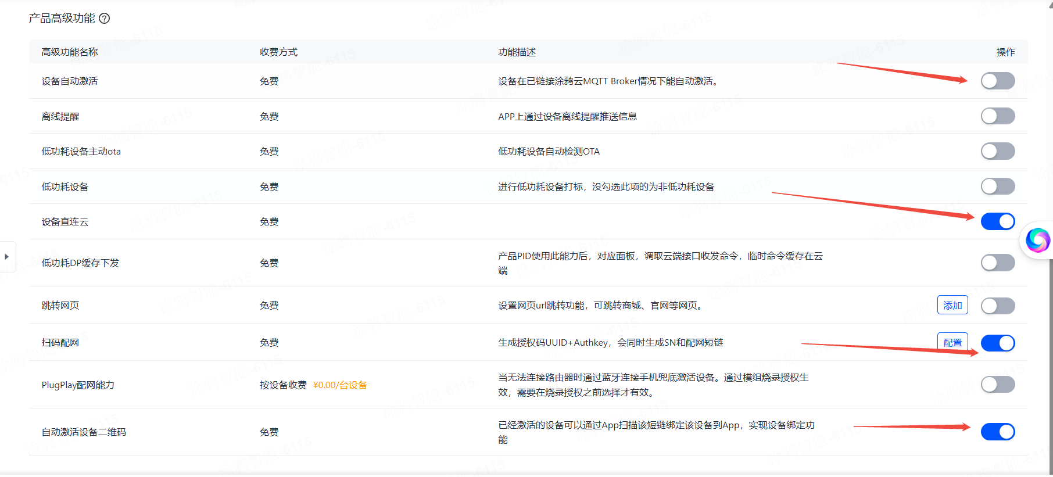Click the 操作 column header
Screen dimensions: 1053x477
[1005, 52]
